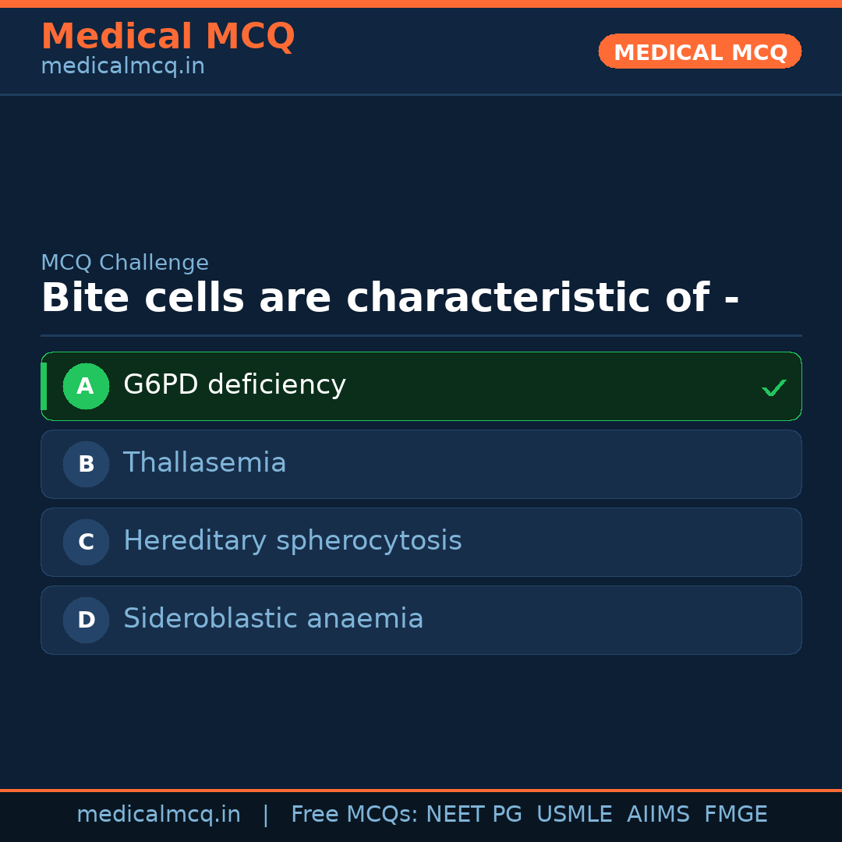Click the Bite cells question heading
Viewport: 842px width, 842px height.
pyautogui.click(x=390, y=299)
